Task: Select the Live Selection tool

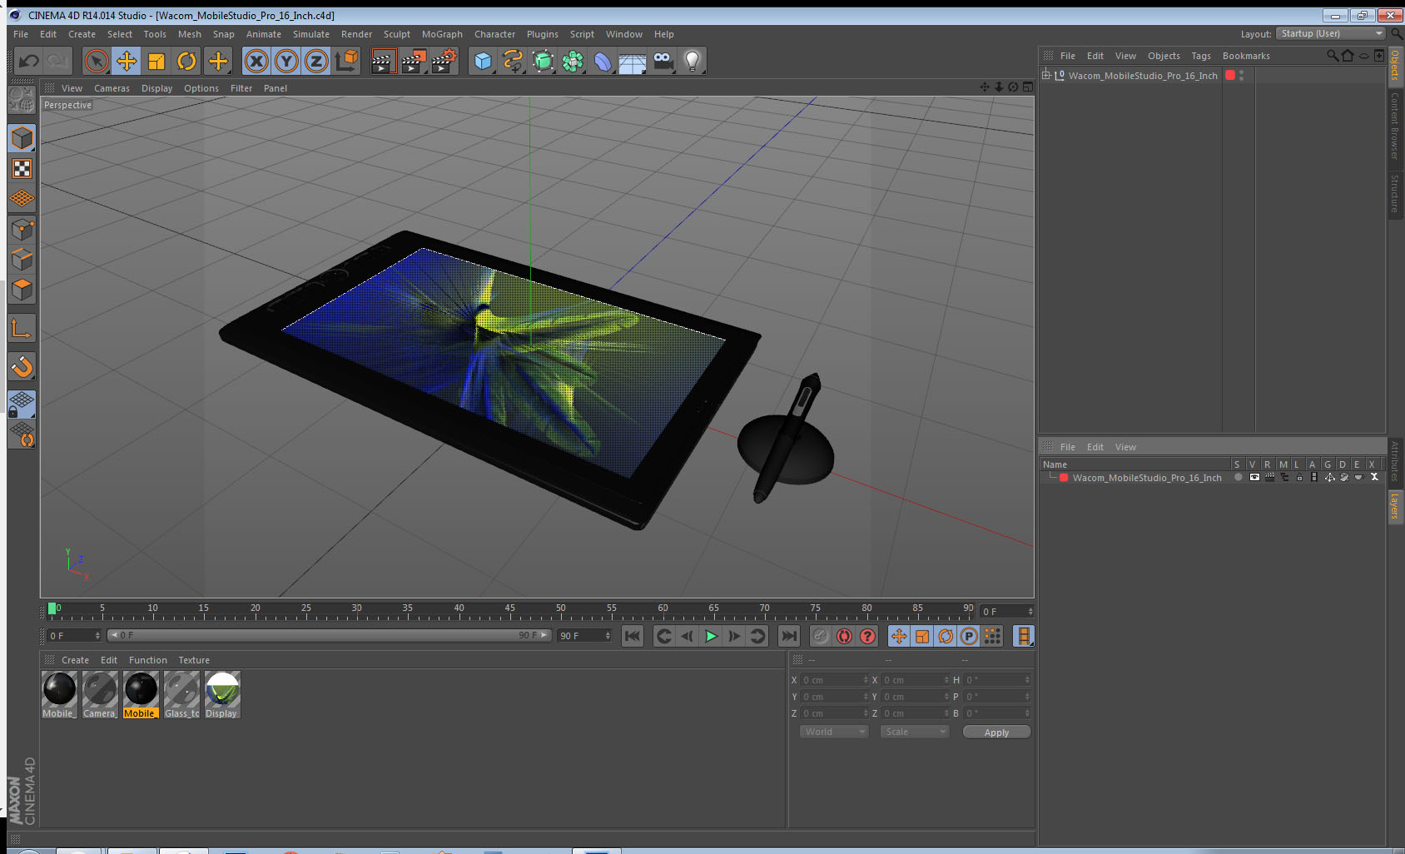Action: (x=97, y=61)
